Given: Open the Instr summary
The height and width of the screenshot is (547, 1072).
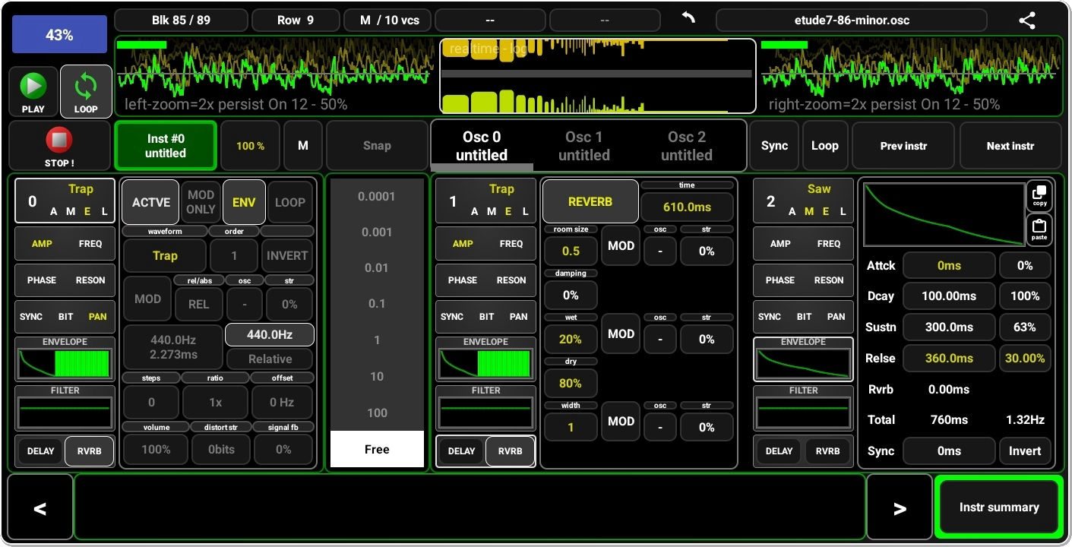Looking at the screenshot, I should point(998,507).
